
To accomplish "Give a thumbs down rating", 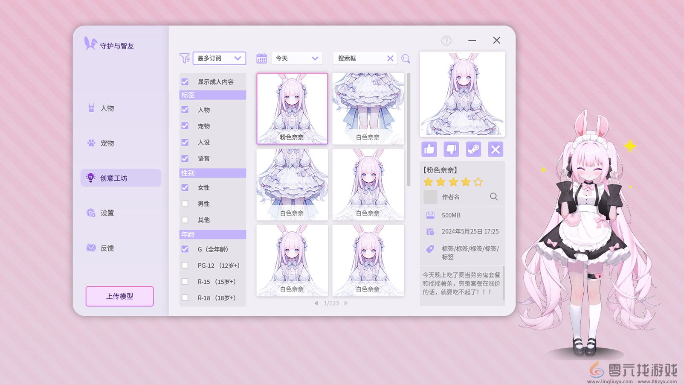I will pyautogui.click(x=451, y=149).
